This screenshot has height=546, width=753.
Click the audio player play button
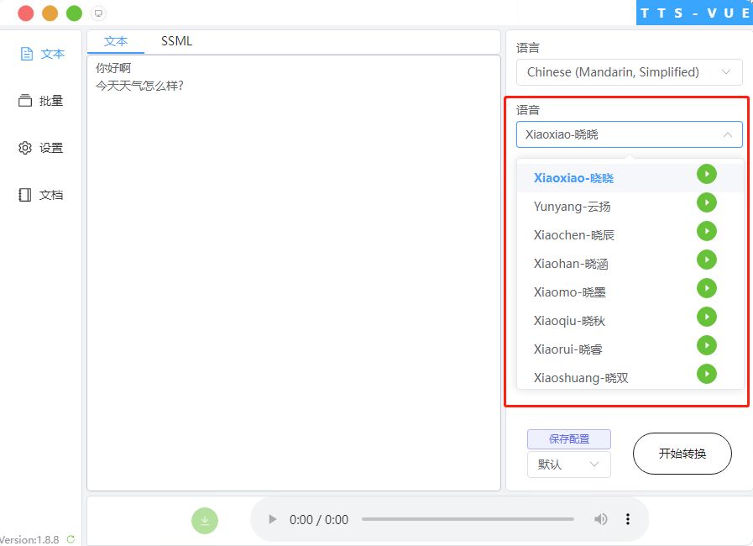(272, 519)
